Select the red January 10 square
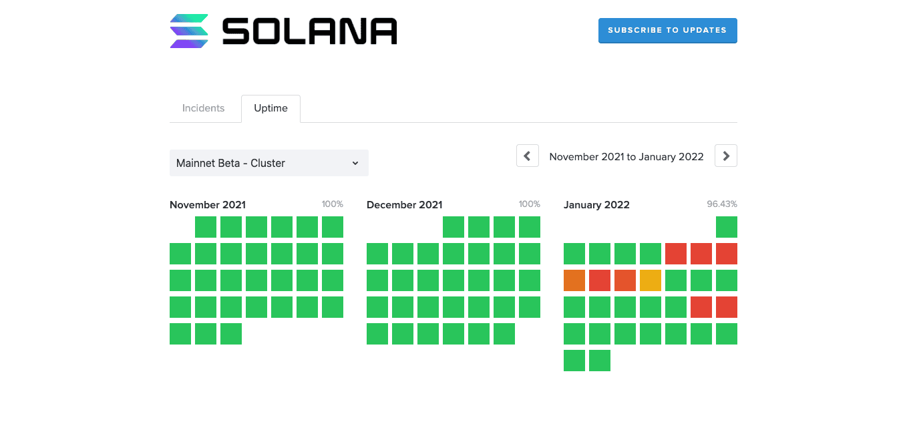Viewport: 905px width, 444px height. pyautogui.click(x=600, y=280)
